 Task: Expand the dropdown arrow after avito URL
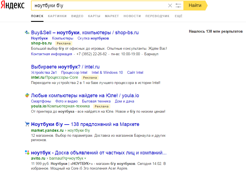coord(85,159)
